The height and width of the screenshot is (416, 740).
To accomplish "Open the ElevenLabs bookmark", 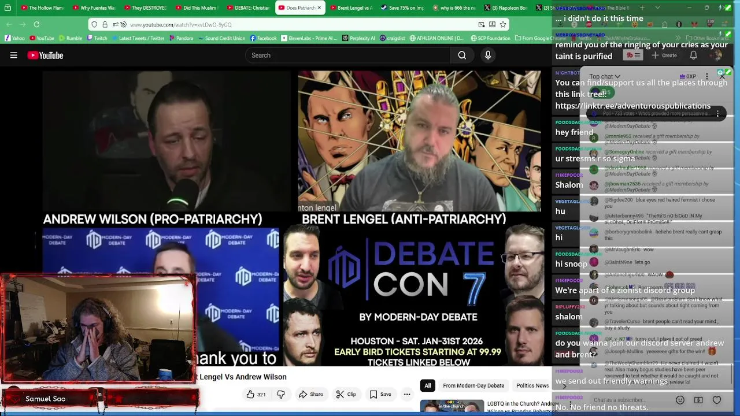I will pos(309,38).
